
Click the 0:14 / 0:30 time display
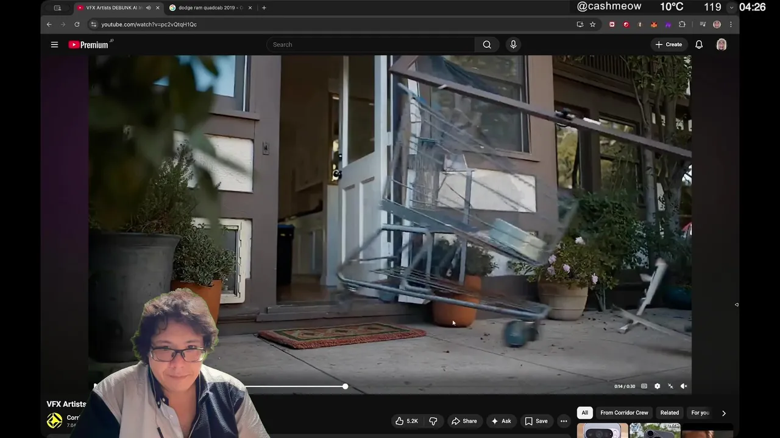[625, 386]
